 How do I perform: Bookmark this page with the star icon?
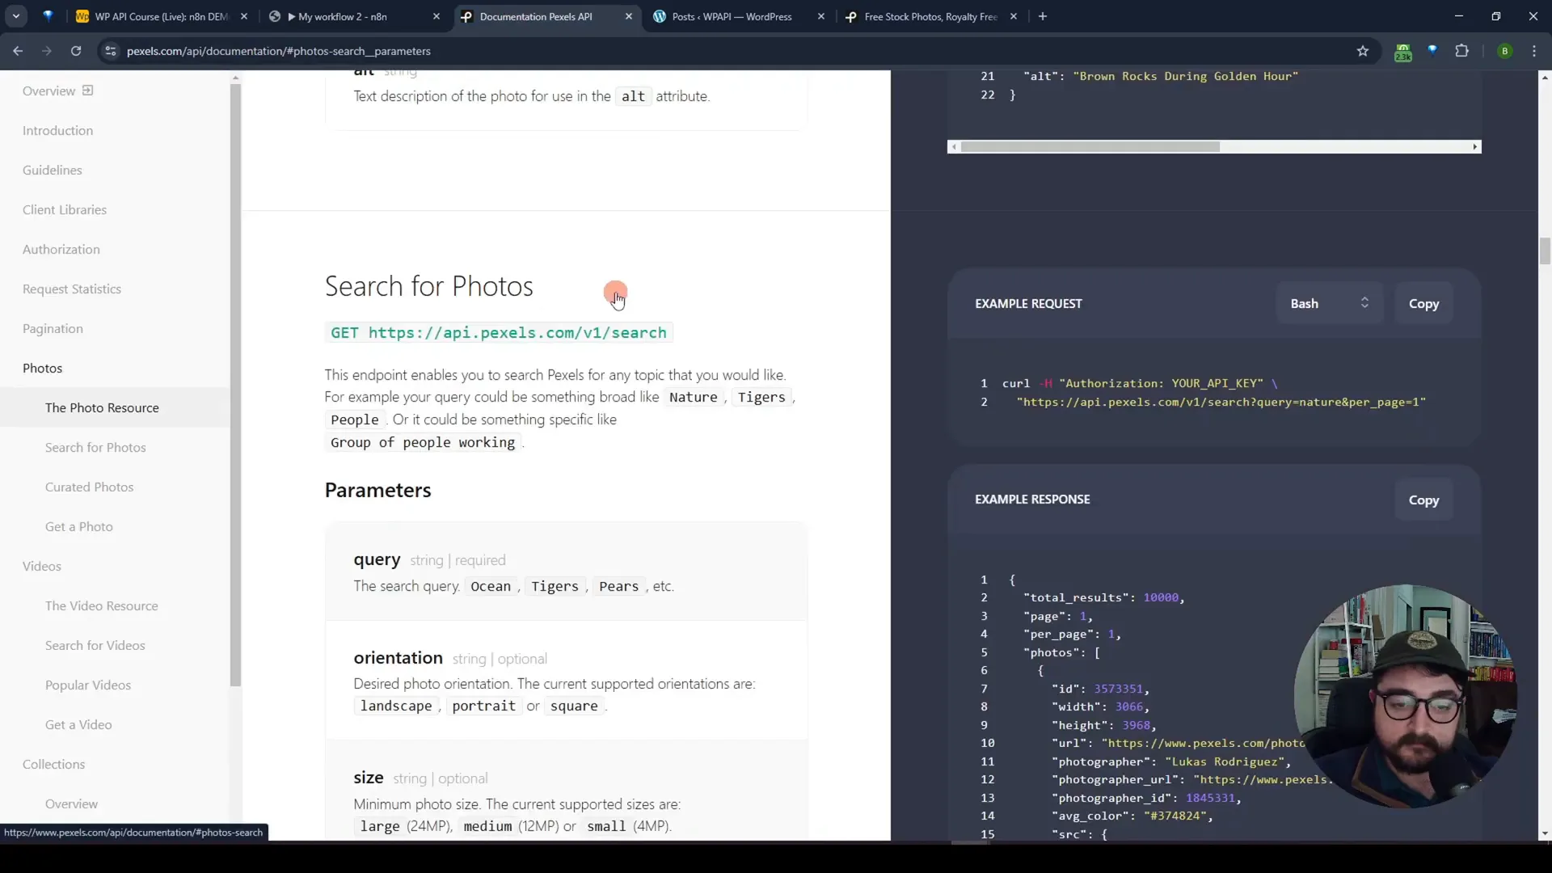click(x=1363, y=51)
